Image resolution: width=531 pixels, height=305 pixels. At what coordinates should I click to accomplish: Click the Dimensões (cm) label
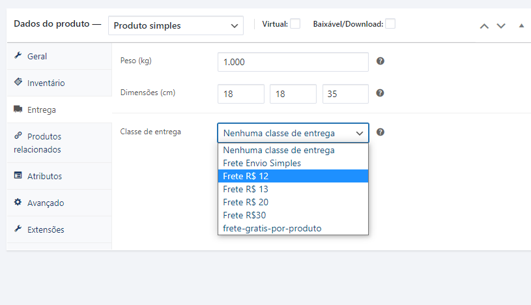(148, 93)
